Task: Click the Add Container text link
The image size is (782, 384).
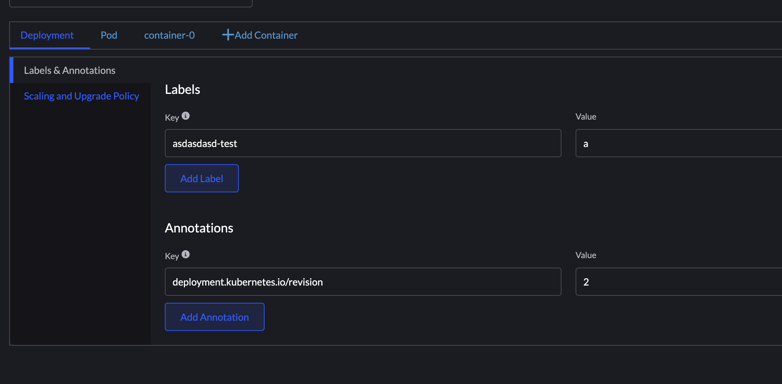Action: (x=266, y=35)
